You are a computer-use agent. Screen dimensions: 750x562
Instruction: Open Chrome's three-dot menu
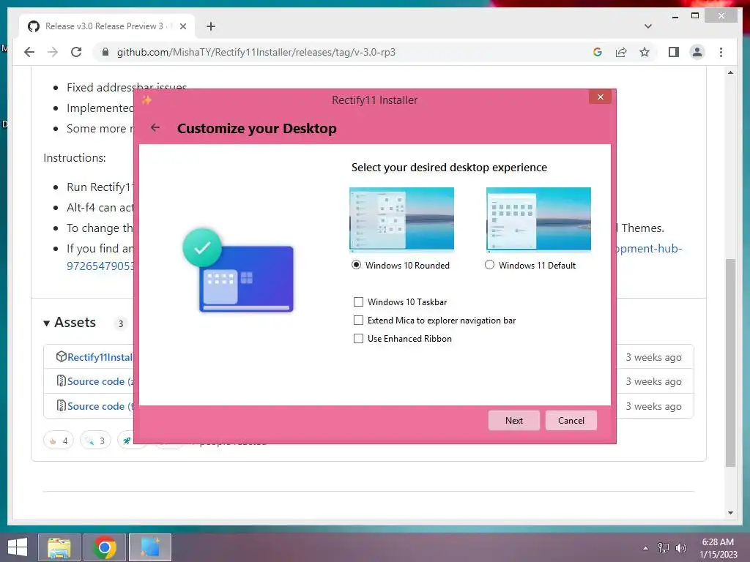(721, 52)
